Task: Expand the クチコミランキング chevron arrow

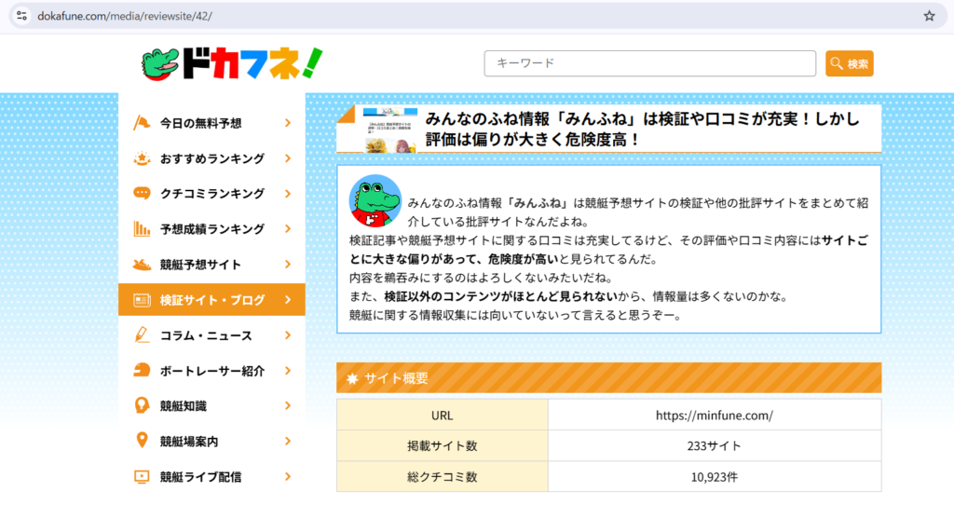Action: click(288, 194)
